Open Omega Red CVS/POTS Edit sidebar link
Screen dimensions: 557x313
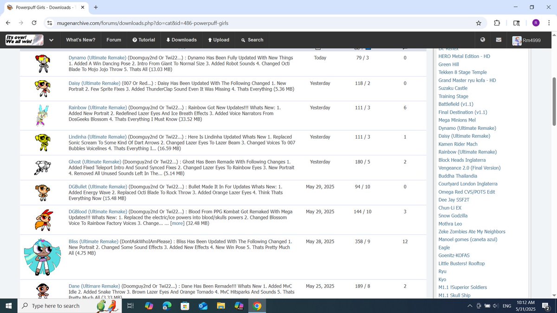click(467, 192)
